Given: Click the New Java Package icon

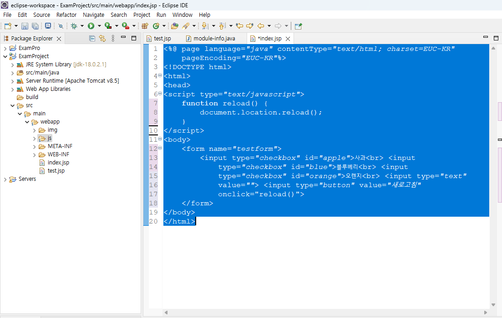Looking at the screenshot, I should [x=145, y=26].
